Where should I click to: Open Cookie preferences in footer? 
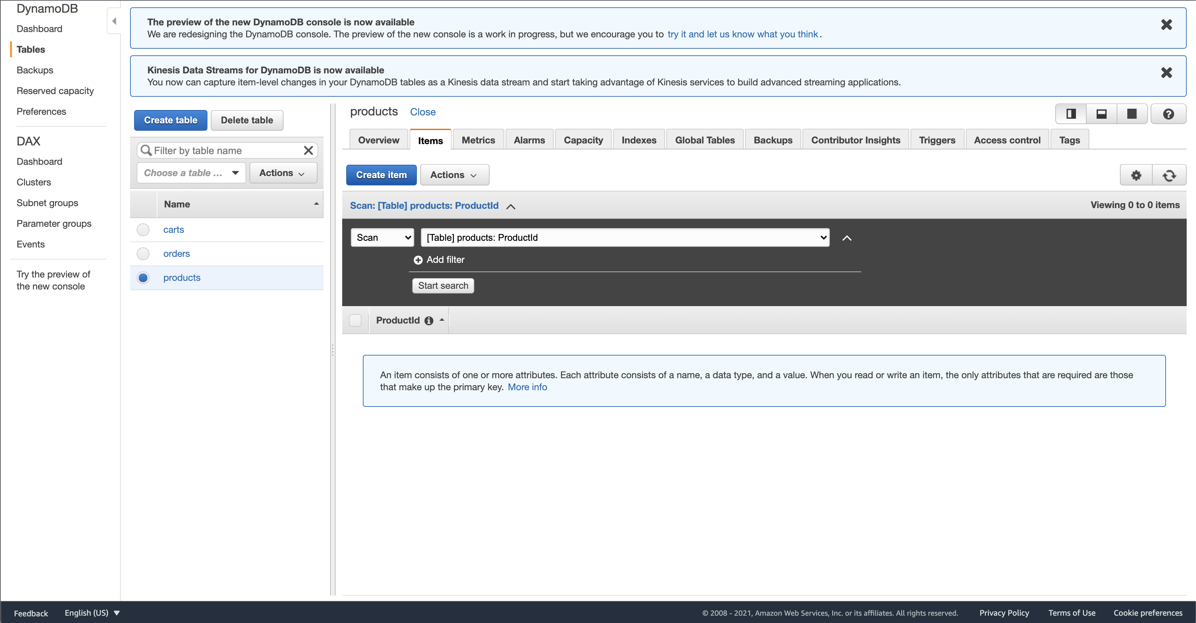tap(1148, 613)
